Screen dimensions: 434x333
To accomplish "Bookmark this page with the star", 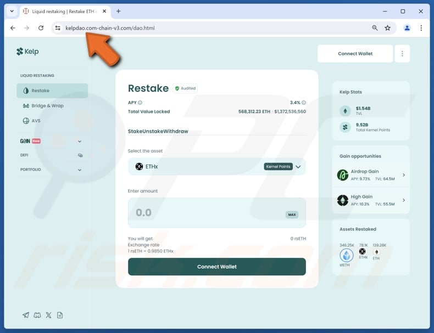I will (x=387, y=28).
